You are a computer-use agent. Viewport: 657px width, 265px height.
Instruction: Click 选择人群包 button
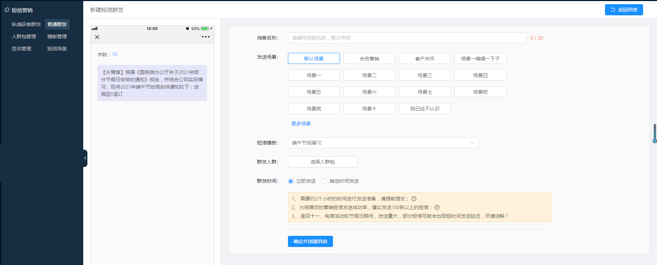(x=323, y=162)
